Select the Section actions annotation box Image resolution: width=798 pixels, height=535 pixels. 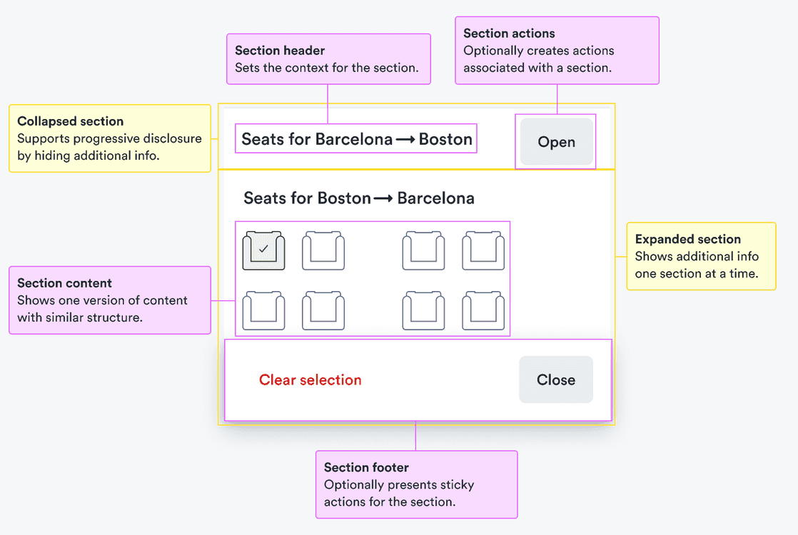[557, 51]
